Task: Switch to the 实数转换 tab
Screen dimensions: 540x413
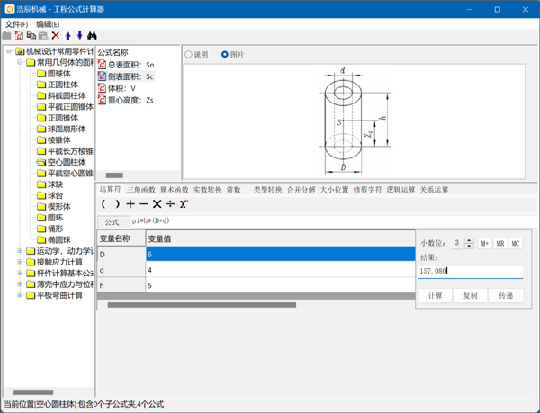Action: [x=207, y=190]
